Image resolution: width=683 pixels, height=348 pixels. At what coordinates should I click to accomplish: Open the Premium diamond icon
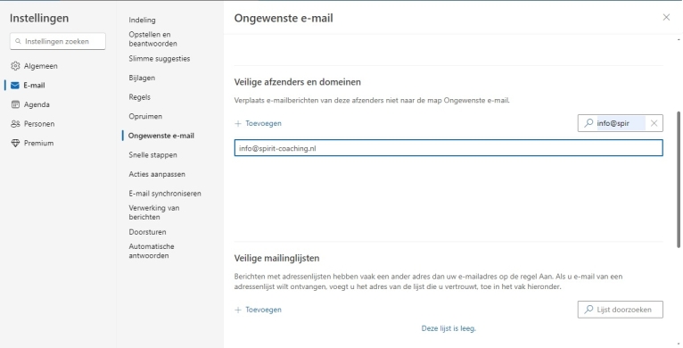pos(15,143)
